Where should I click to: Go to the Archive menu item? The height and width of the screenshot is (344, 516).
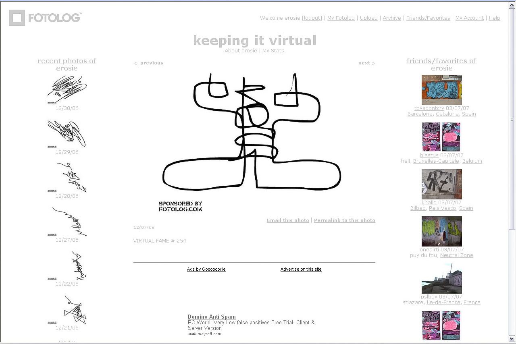tap(391, 18)
